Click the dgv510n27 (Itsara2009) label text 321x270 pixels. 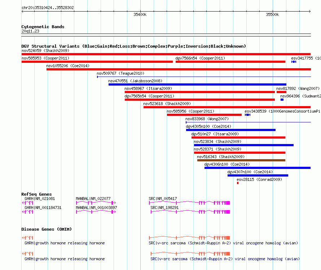[x=215, y=134]
